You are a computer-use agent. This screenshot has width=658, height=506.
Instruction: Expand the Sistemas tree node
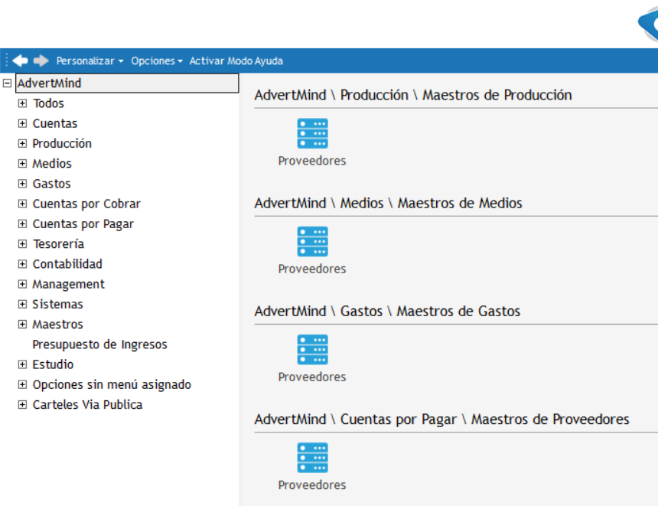[22, 304]
